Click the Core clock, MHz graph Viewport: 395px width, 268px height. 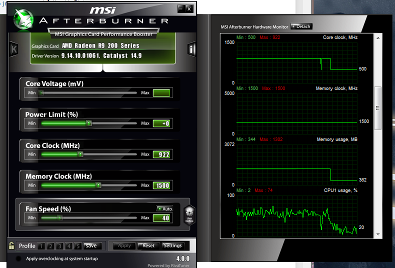pos(297,62)
